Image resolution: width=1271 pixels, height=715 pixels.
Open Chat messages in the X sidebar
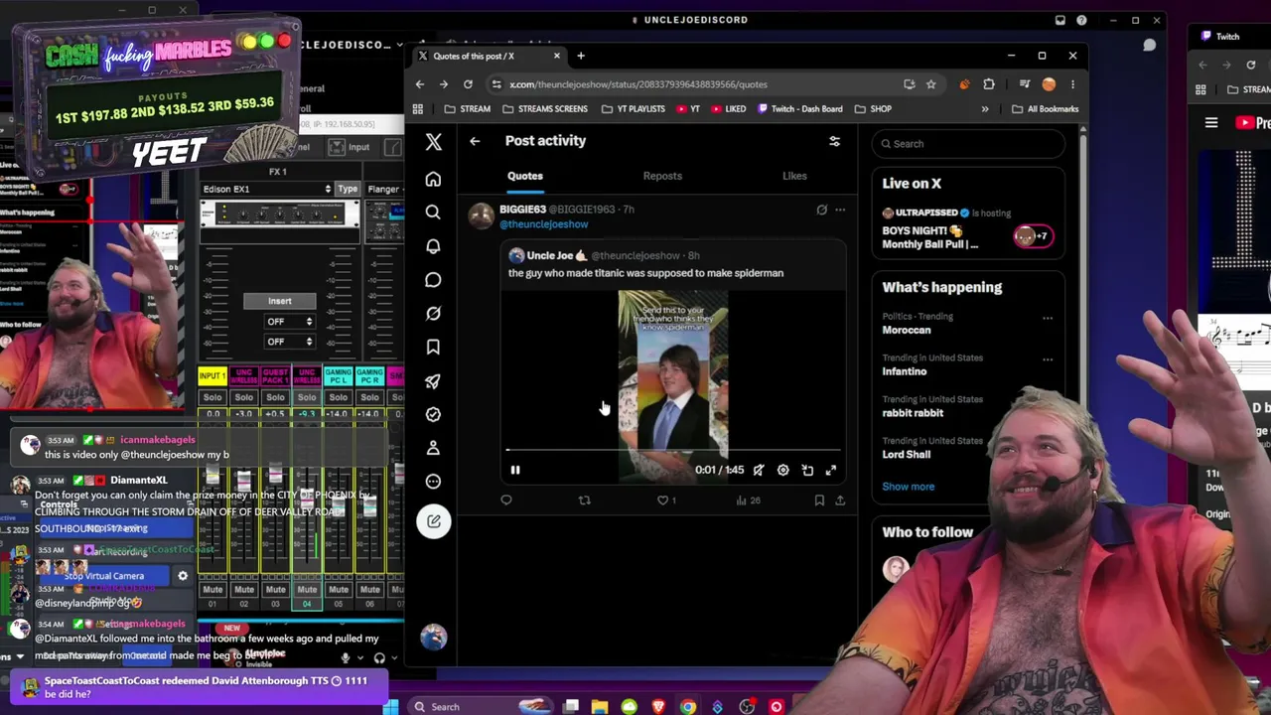[x=433, y=280]
